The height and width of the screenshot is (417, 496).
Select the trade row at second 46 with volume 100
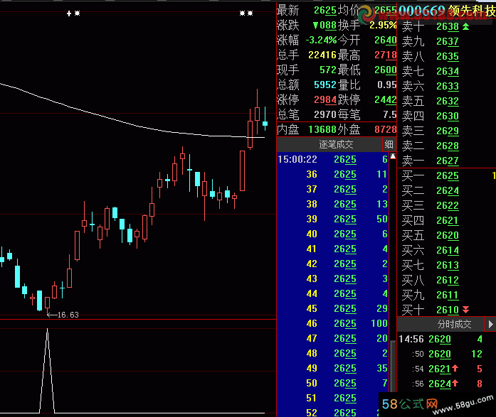(x=333, y=323)
